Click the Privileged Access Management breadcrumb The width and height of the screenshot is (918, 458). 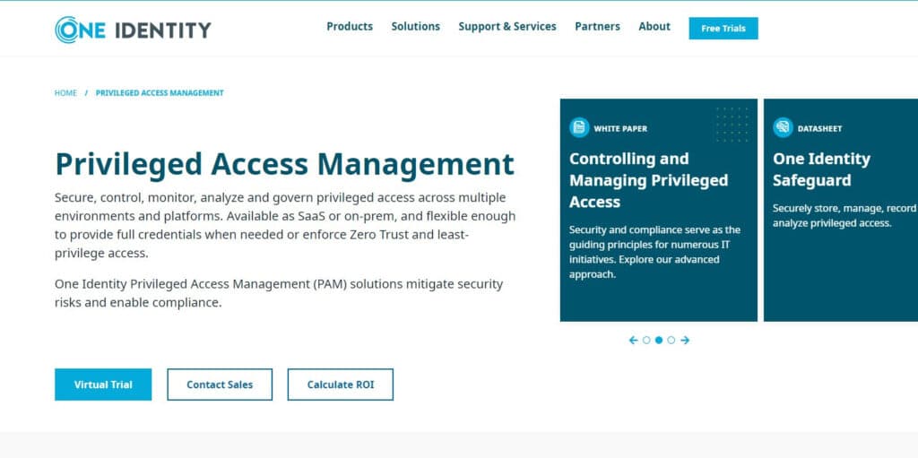click(160, 93)
